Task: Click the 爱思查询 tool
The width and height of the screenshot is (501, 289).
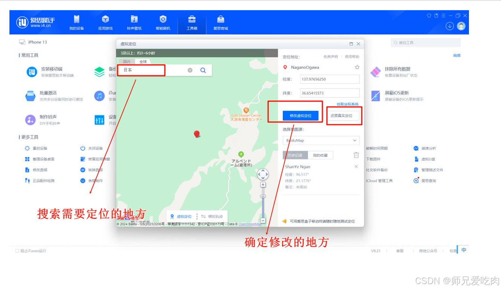Action: point(424,181)
